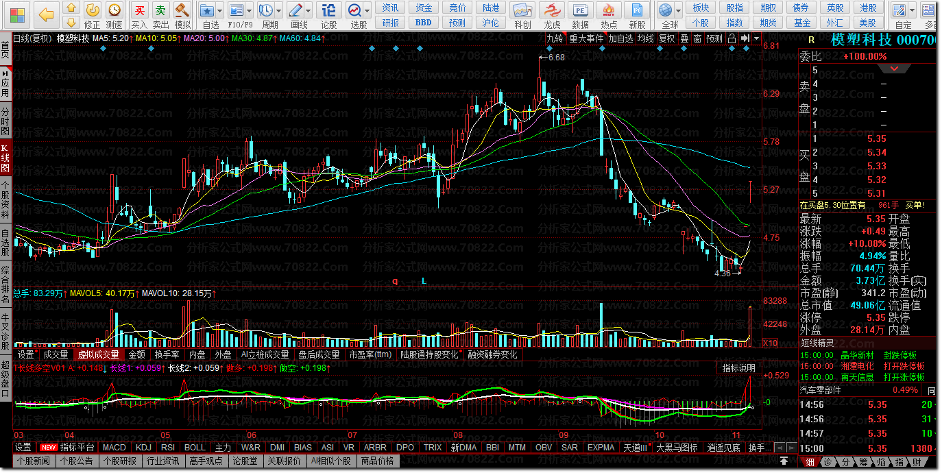This screenshot has height=473, width=942.
Task: Click the 指标说明 indicator help button
Action: coord(739,368)
